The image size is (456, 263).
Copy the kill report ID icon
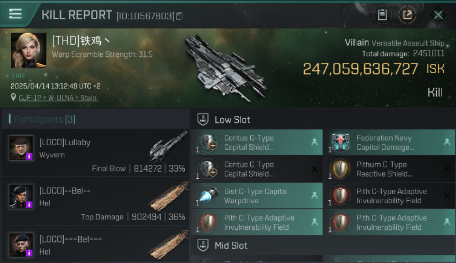(x=179, y=16)
